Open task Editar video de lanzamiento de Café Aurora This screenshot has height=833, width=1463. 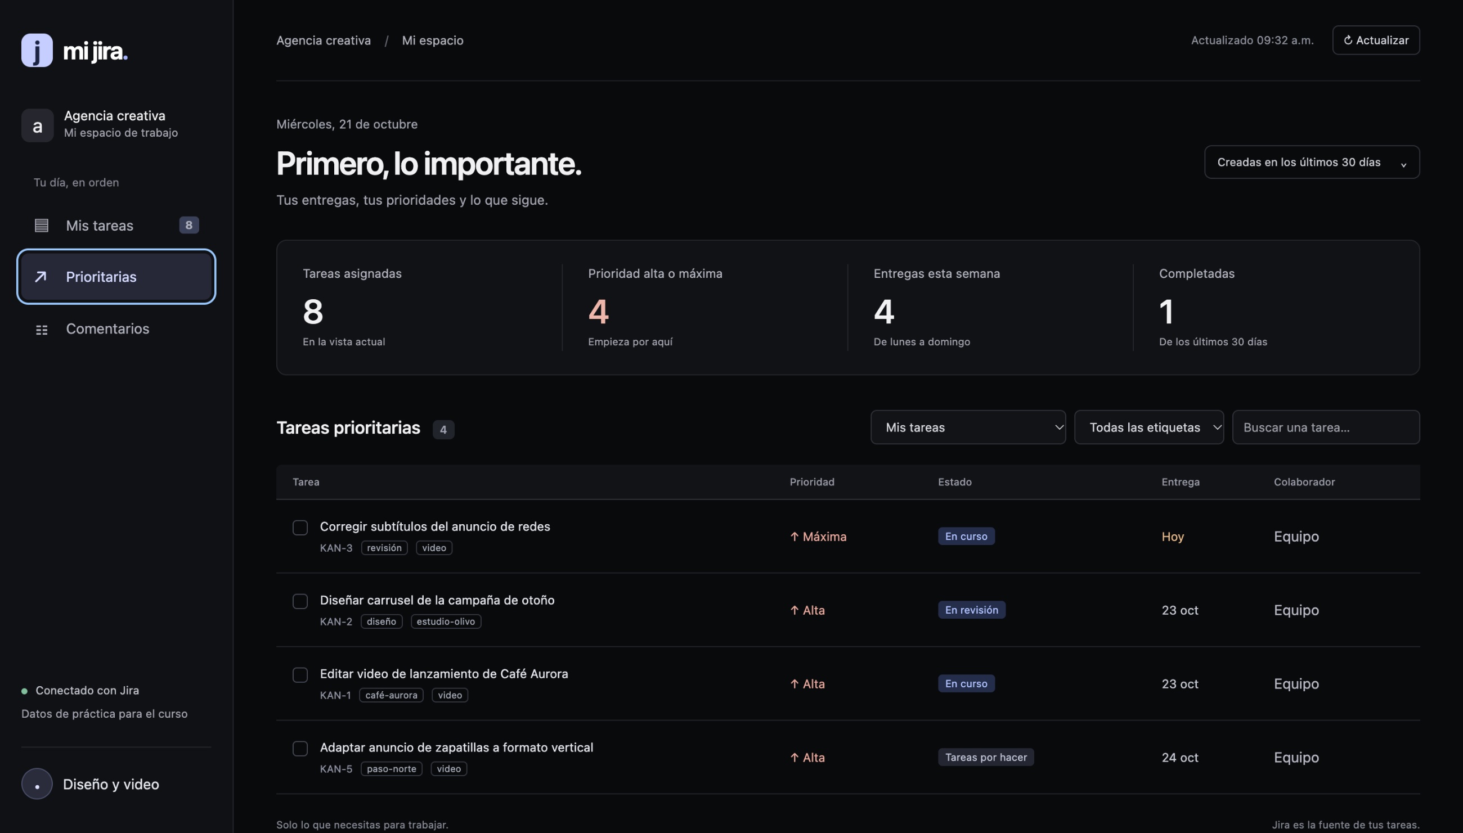click(443, 674)
